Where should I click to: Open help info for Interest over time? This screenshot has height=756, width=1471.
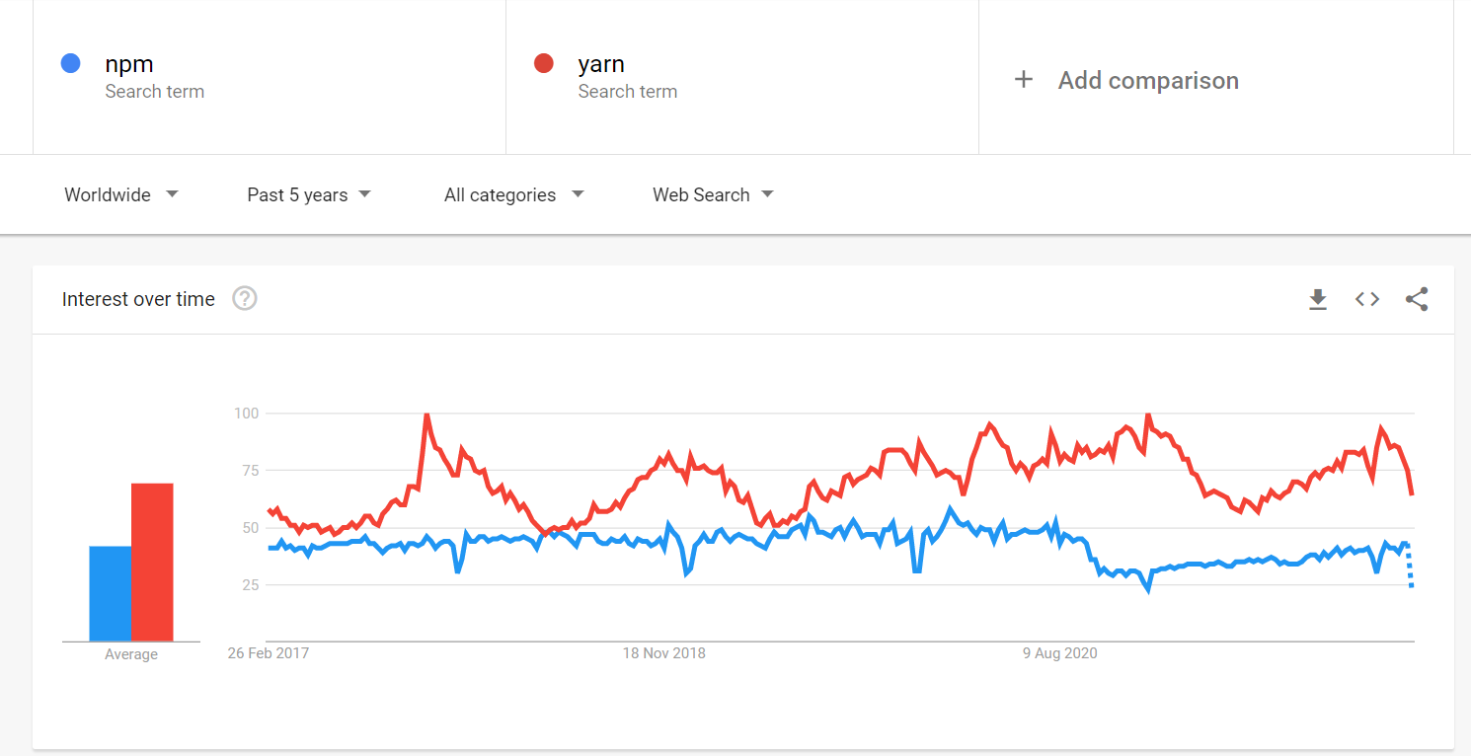tap(244, 298)
